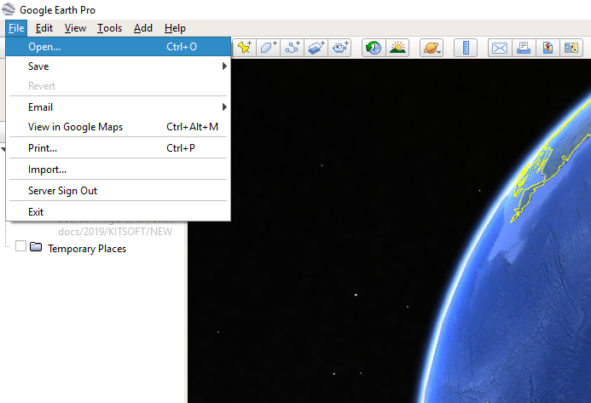Click Server Sign Out menu entry
The height and width of the screenshot is (403, 591).
tap(118, 191)
